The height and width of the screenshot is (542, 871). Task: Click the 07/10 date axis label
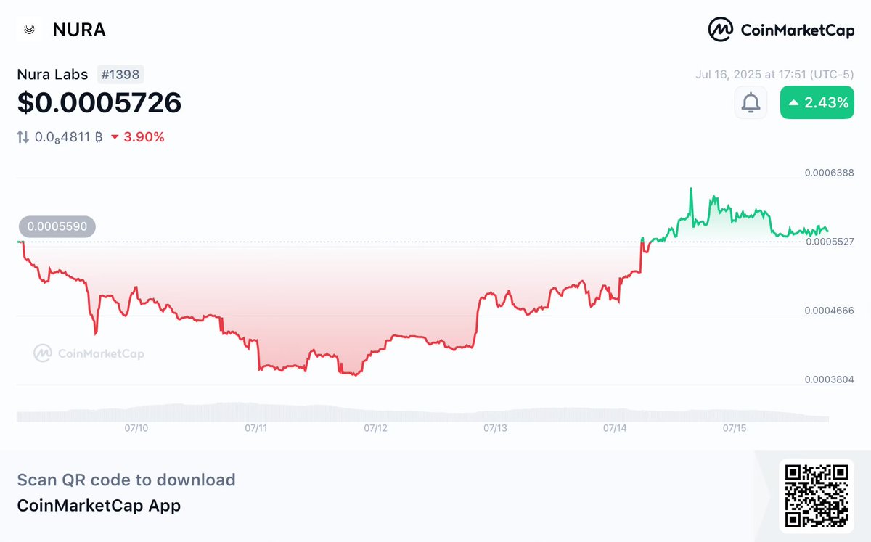click(x=136, y=429)
